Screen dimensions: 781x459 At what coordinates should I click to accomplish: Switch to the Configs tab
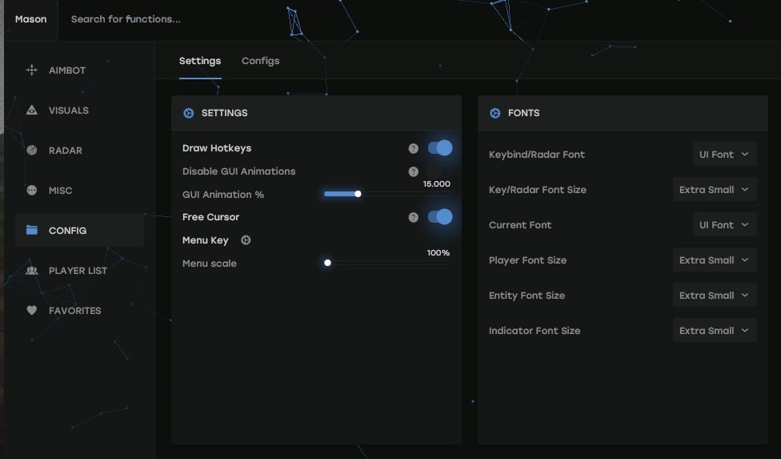tap(260, 61)
